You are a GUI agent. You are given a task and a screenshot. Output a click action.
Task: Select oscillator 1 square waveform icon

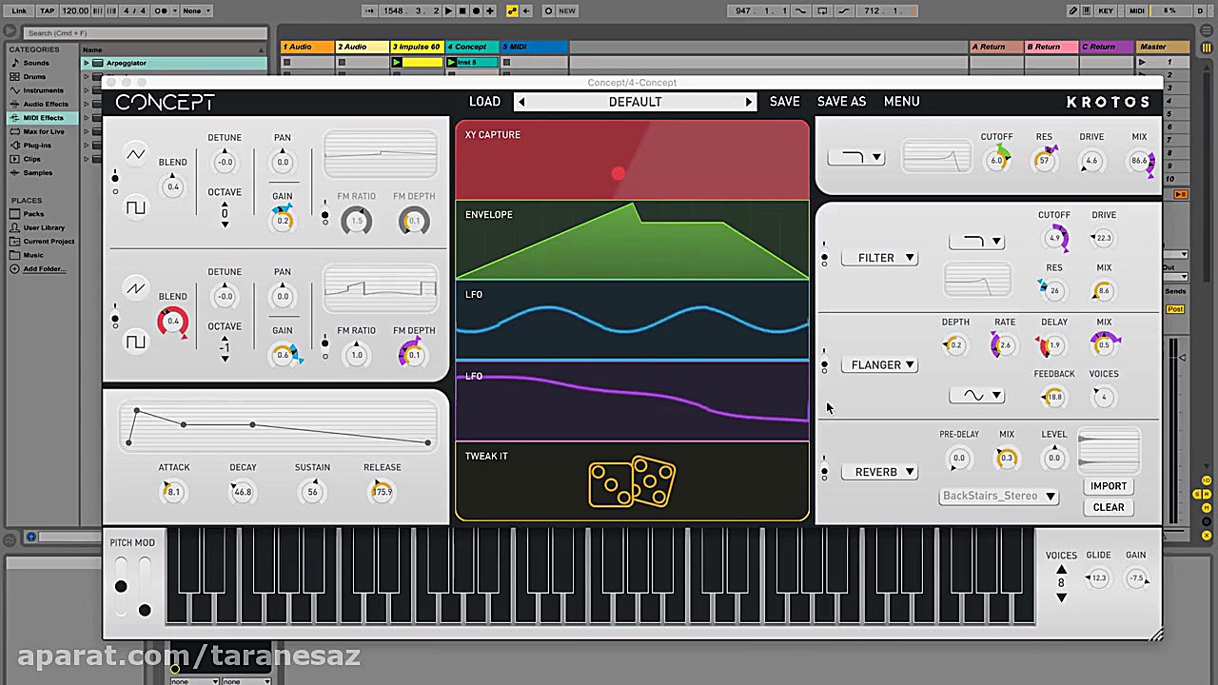136,207
